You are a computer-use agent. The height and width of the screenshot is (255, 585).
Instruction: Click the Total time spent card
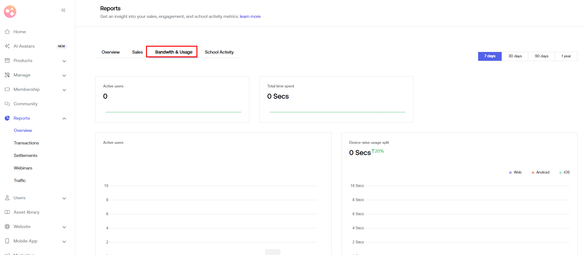(336, 99)
